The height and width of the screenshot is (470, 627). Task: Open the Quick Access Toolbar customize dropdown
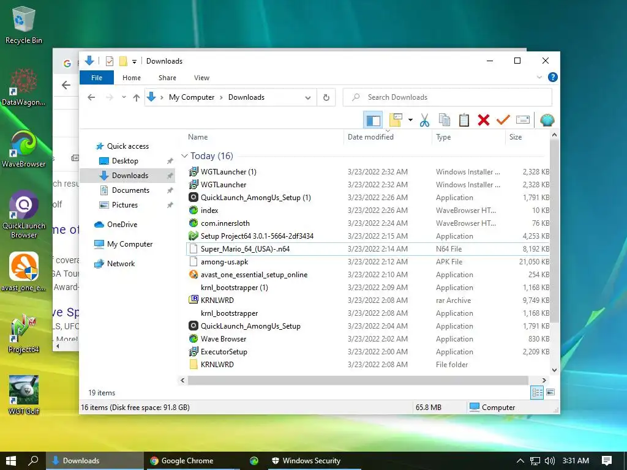[x=134, y=62]
